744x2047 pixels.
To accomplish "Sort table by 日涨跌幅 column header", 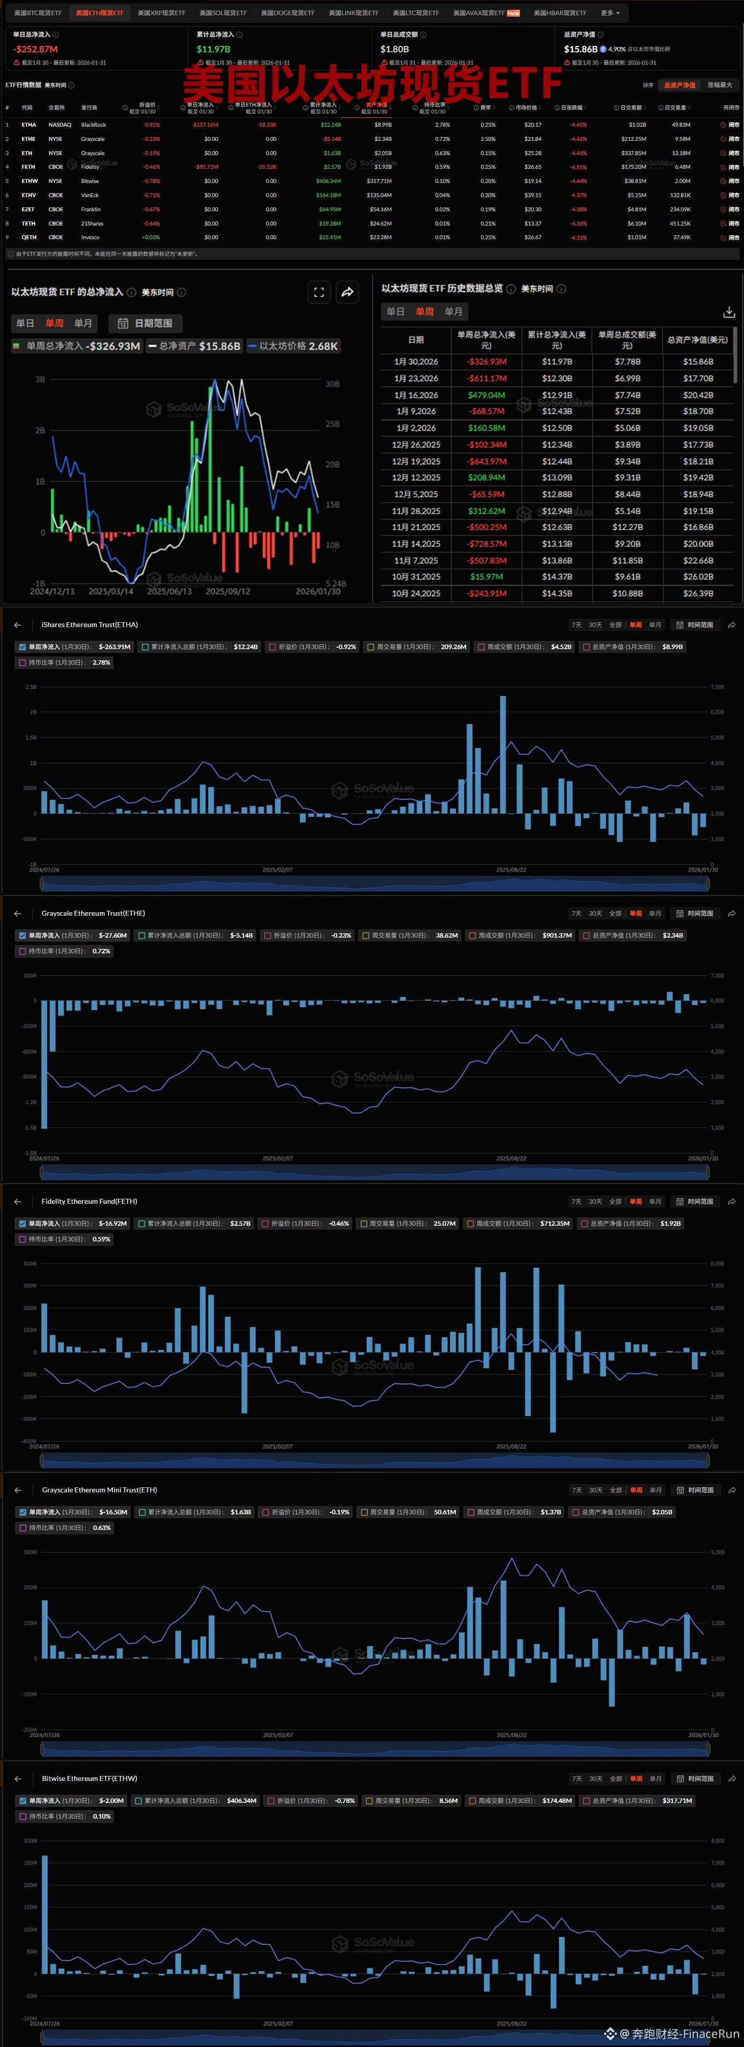I will point(573,107).
